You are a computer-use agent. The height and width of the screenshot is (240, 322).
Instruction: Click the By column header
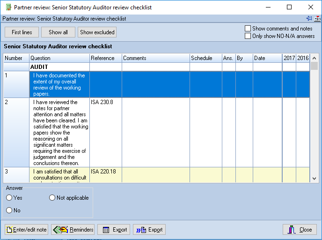click(x=244, y=58)
